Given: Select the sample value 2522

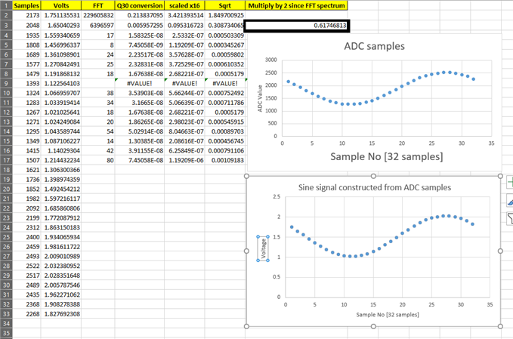Looking at the screenshot, I should (26, 266).
